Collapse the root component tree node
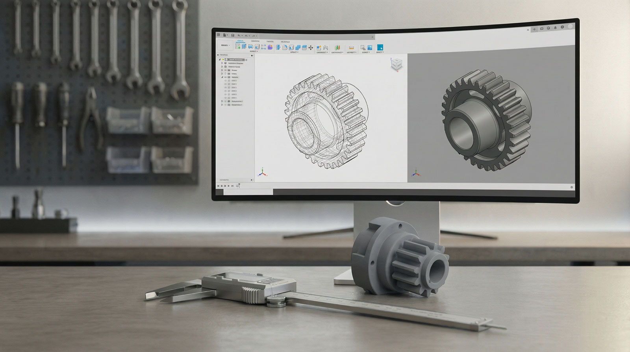 pos(220,60)
